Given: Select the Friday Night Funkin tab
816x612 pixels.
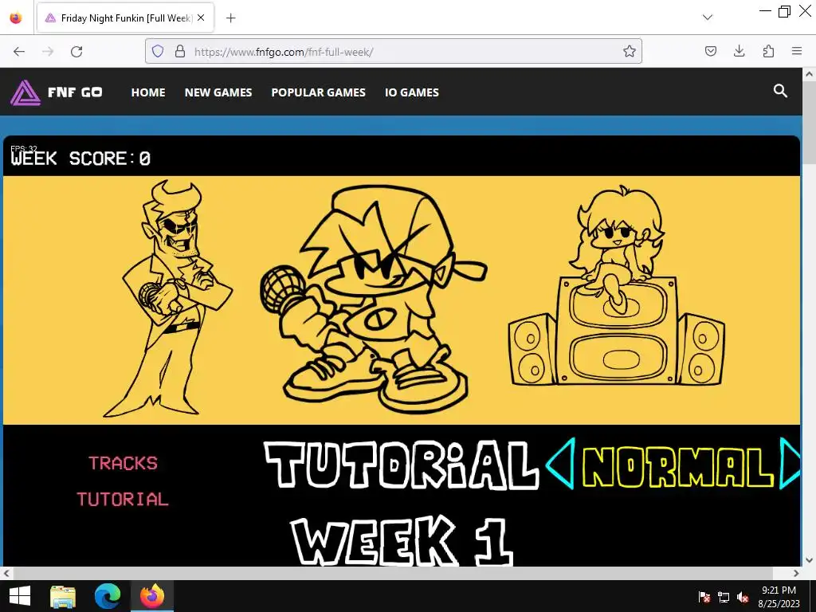Looking at the screenshot, I should pyautogui.click(x=125, y=18).
